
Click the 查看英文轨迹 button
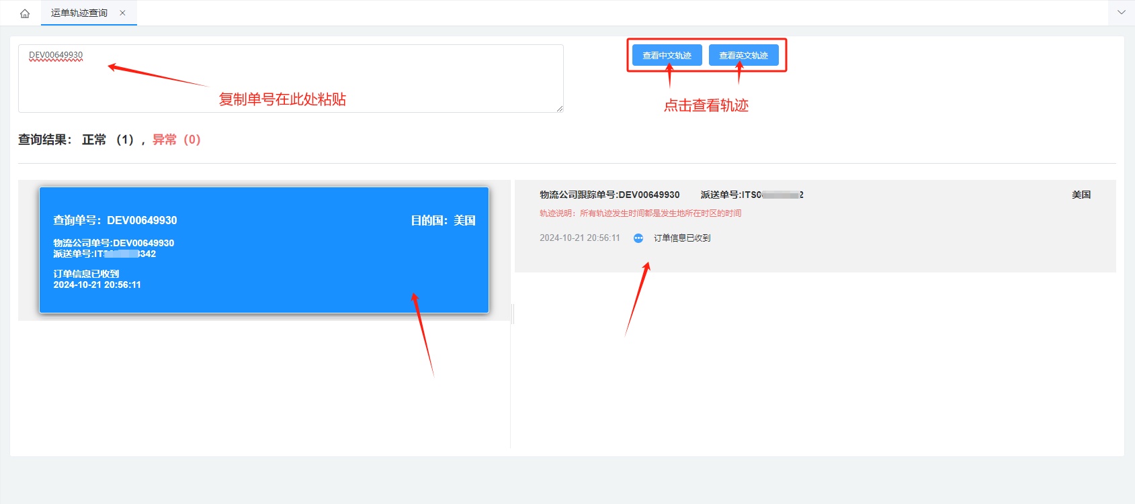click(743, 56)
